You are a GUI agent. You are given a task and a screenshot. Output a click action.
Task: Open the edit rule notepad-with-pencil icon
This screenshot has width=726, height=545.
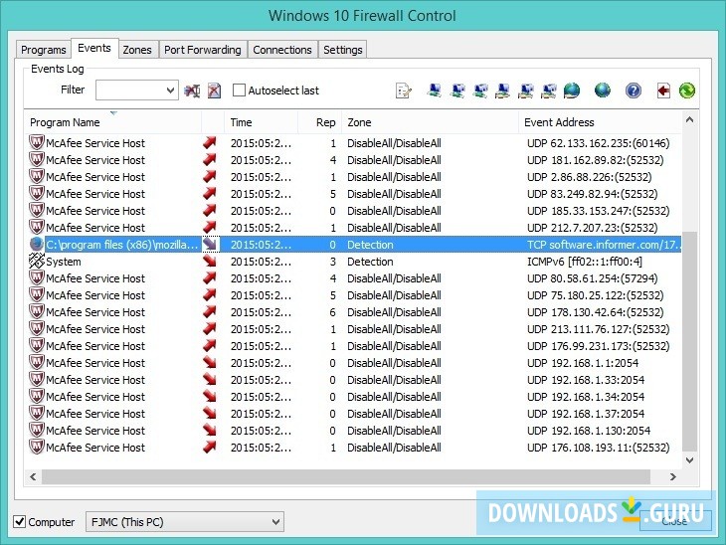(x=404, y=91)
